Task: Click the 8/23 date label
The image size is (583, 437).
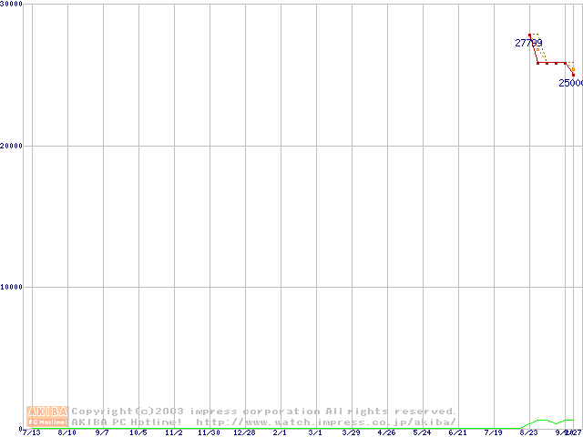Action: point(528,432)
